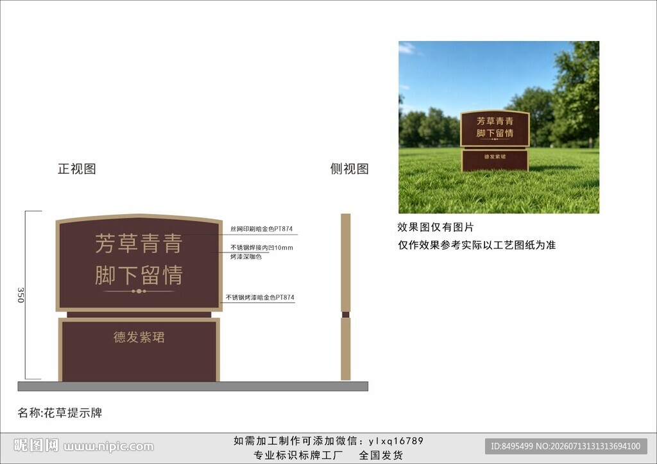The width and height of the screenshot is (657, 464).
Task: Click annotation 丝网印刷暗金色PT874
Action: click(x=262, y=229)
